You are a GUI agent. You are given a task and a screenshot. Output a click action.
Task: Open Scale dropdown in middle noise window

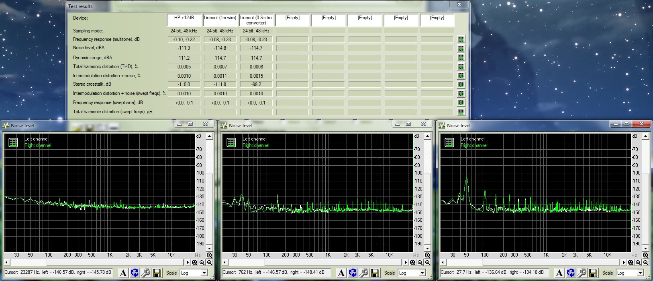point(422,273)
